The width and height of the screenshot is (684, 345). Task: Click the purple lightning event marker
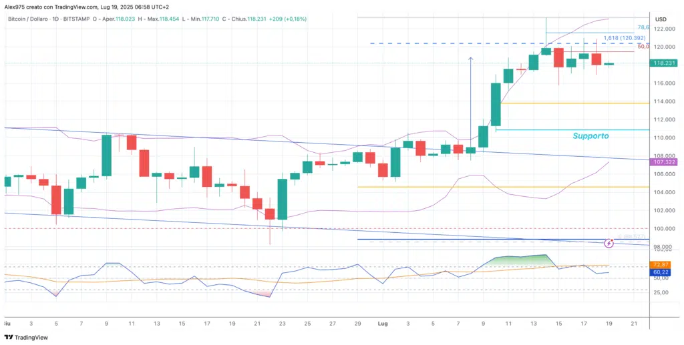click(609, 244)
